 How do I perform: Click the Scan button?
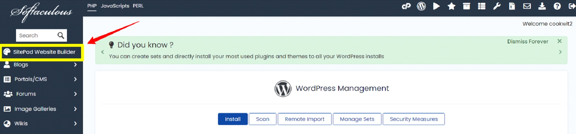[263, 119]
